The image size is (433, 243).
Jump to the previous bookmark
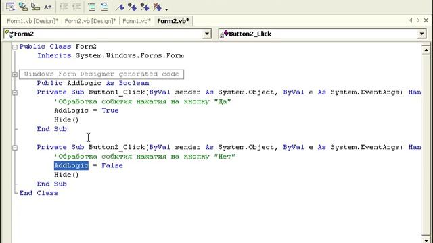[x=144, y=7]
